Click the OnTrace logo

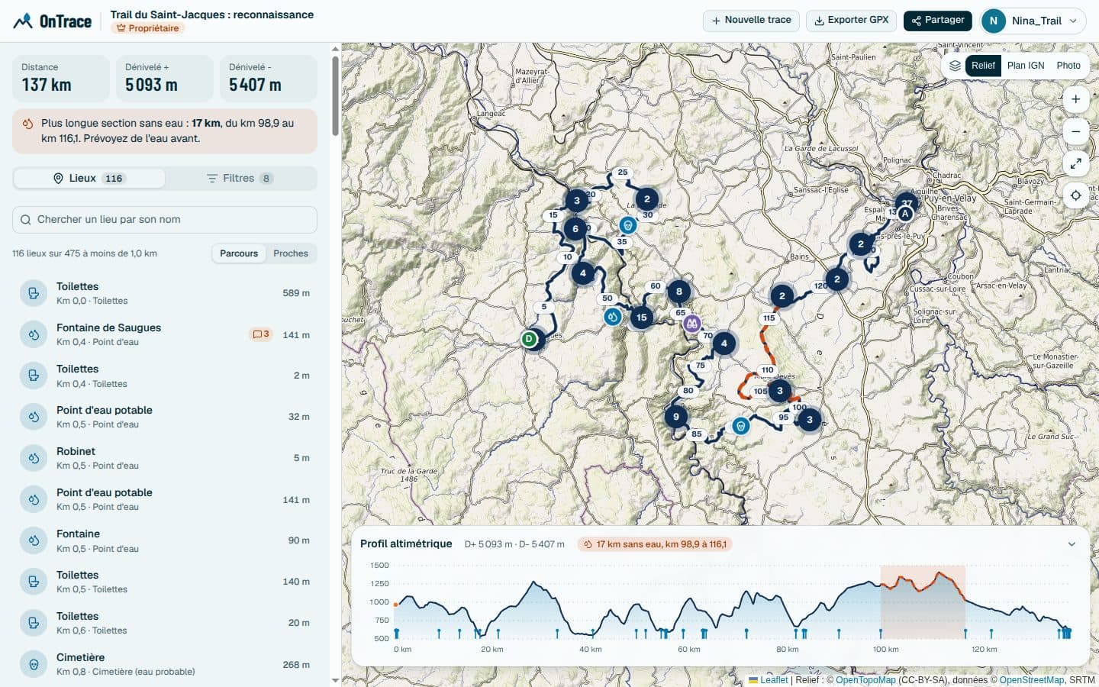(52, 21)
